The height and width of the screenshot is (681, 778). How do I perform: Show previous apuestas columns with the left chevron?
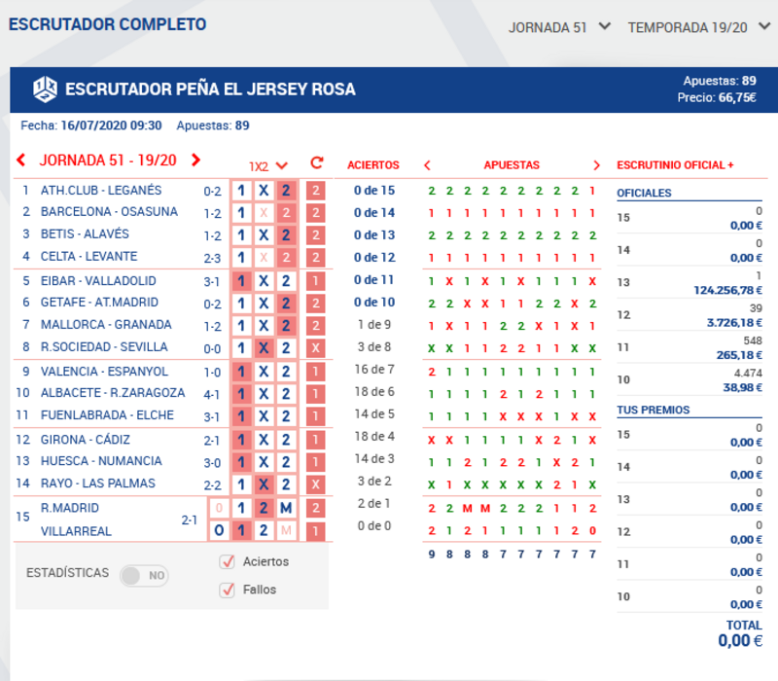427,165
